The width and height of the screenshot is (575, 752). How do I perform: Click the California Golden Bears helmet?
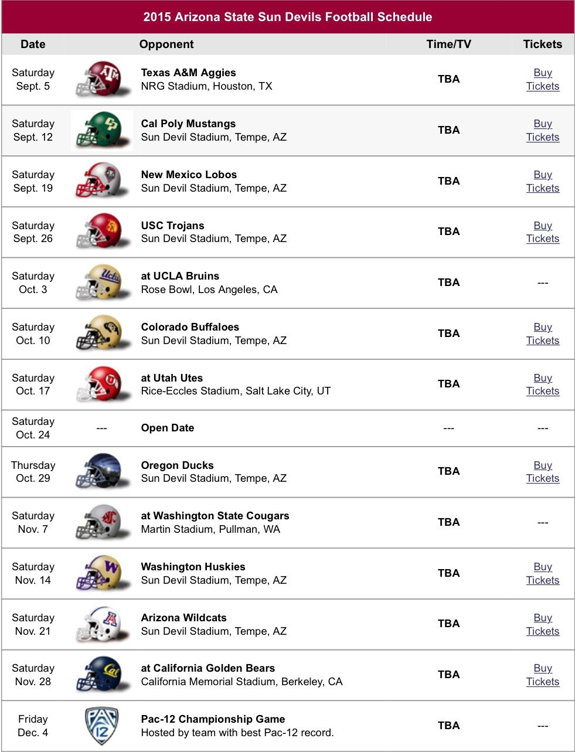(103, 674)
